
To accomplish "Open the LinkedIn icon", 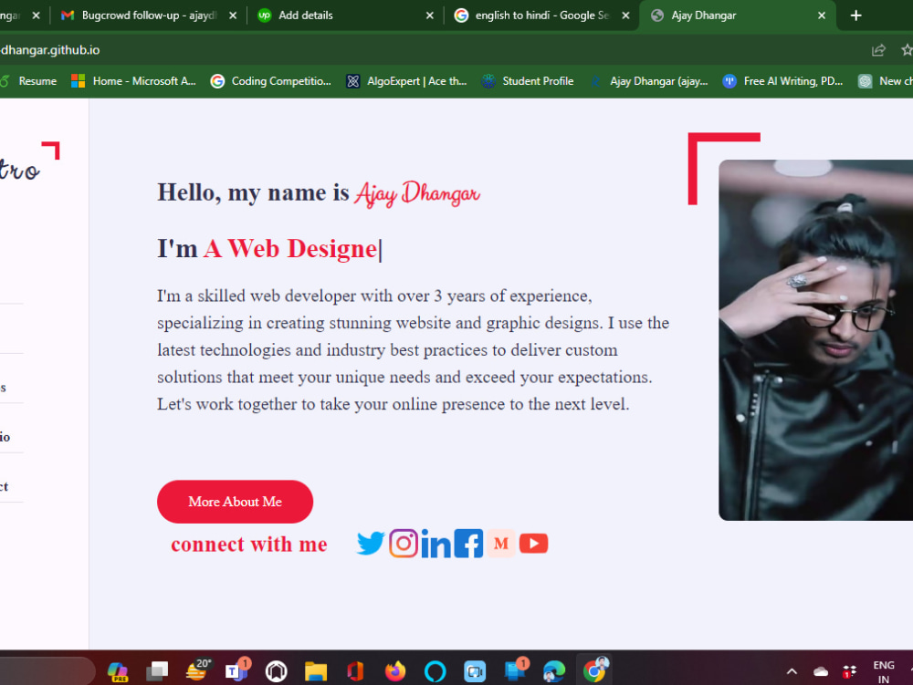I will coord(436,544).
